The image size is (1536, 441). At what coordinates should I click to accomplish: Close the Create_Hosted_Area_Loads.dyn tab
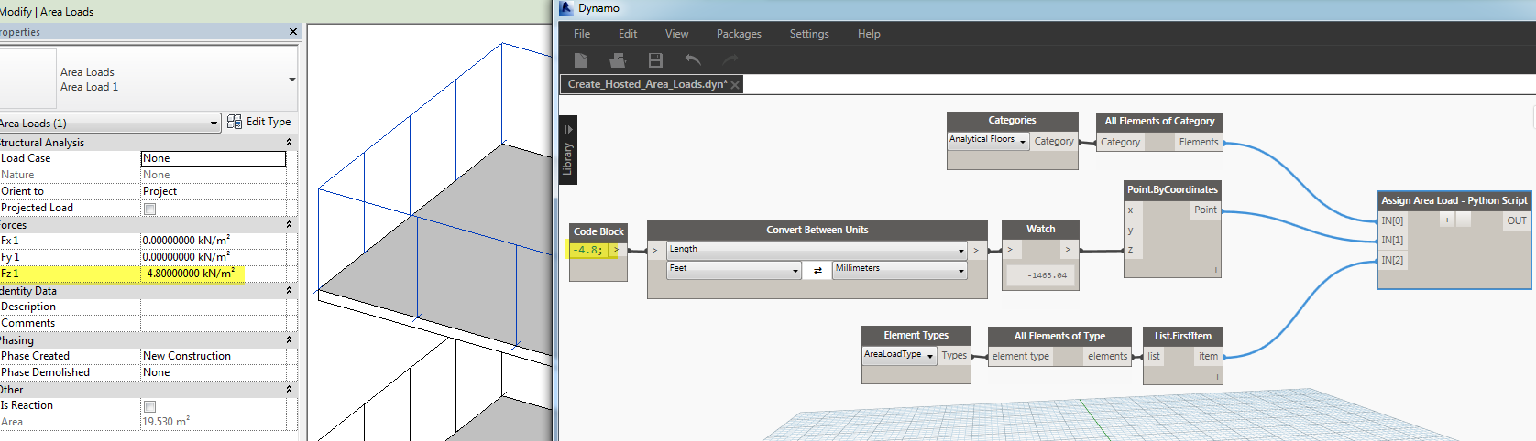pos(735,84)
